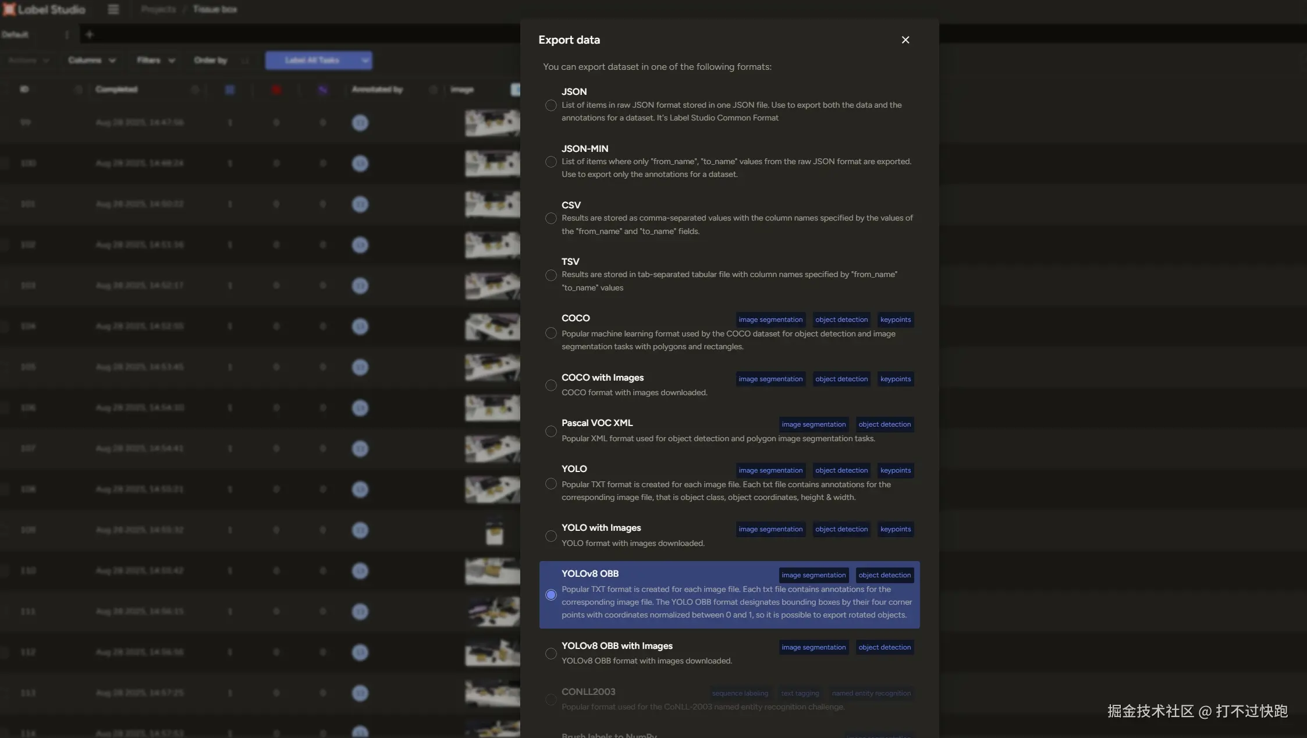Click the Label All Tasks button
Viewport: 1307px width, 738px height.
[312, 61]
